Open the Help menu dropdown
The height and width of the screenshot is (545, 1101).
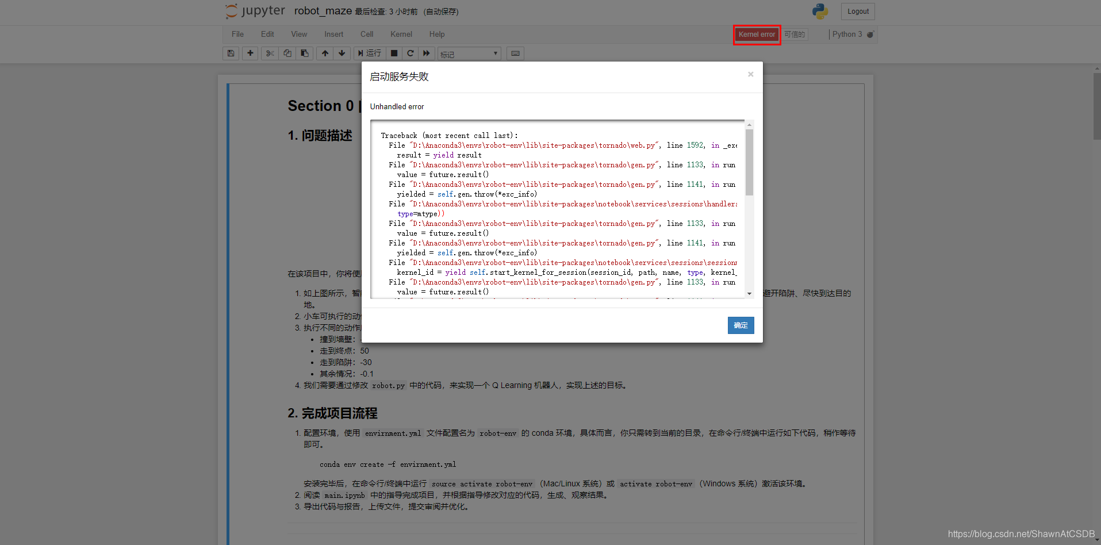pos(436,34)
